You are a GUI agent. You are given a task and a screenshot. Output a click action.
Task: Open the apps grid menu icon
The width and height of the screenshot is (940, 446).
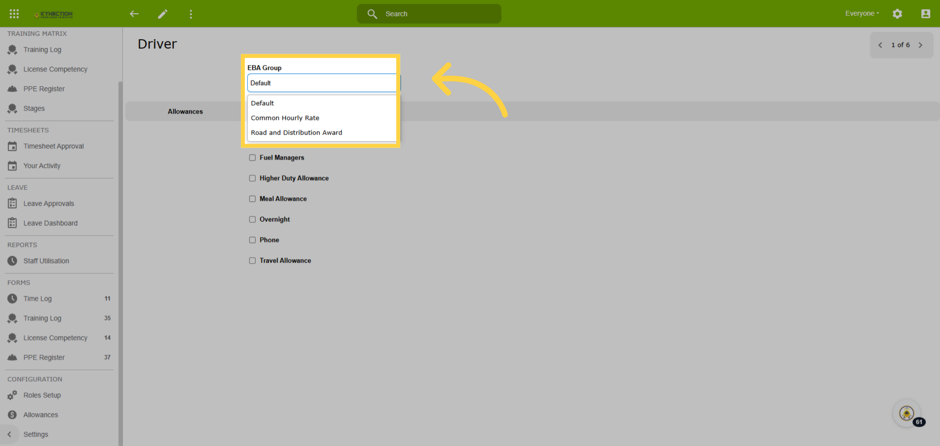click(14, 14)
